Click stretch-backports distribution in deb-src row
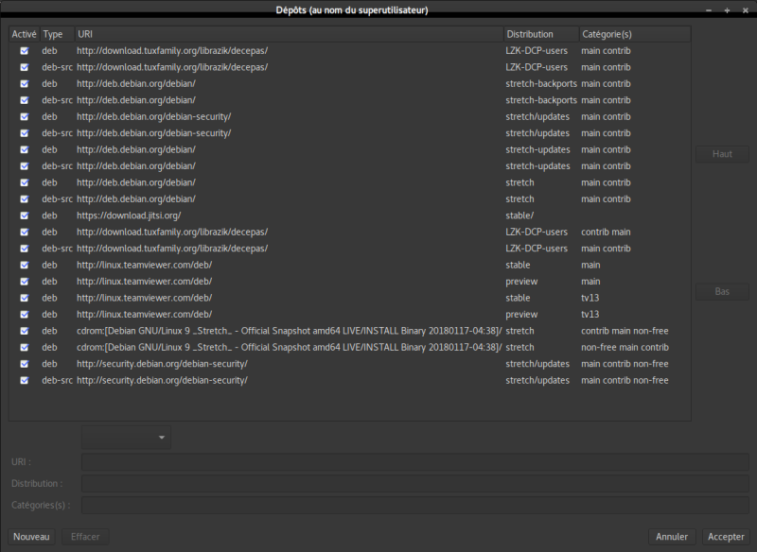The image size is (757, 552). click(x=541, y=100)
